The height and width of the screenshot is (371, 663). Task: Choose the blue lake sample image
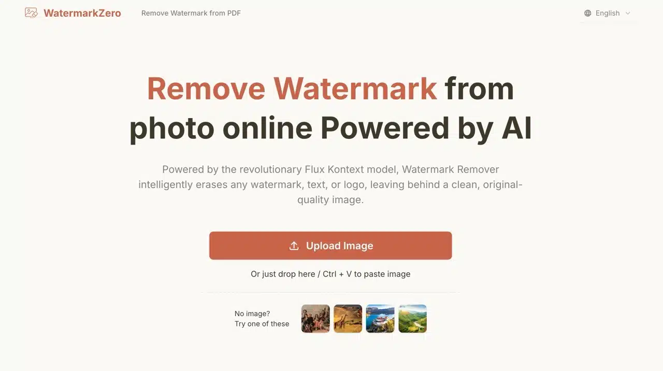click(380, 318)
